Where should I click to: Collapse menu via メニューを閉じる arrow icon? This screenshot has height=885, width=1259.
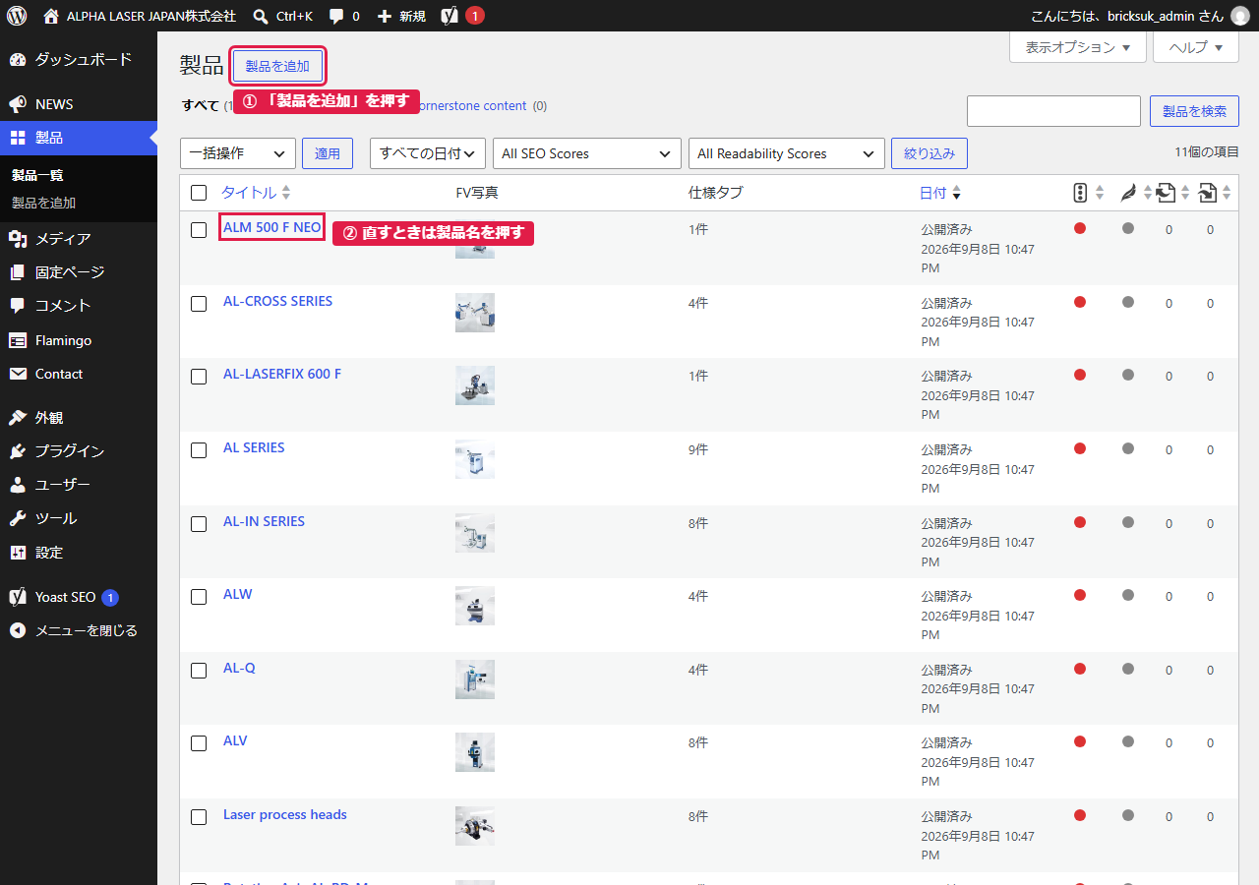[18, 630]
